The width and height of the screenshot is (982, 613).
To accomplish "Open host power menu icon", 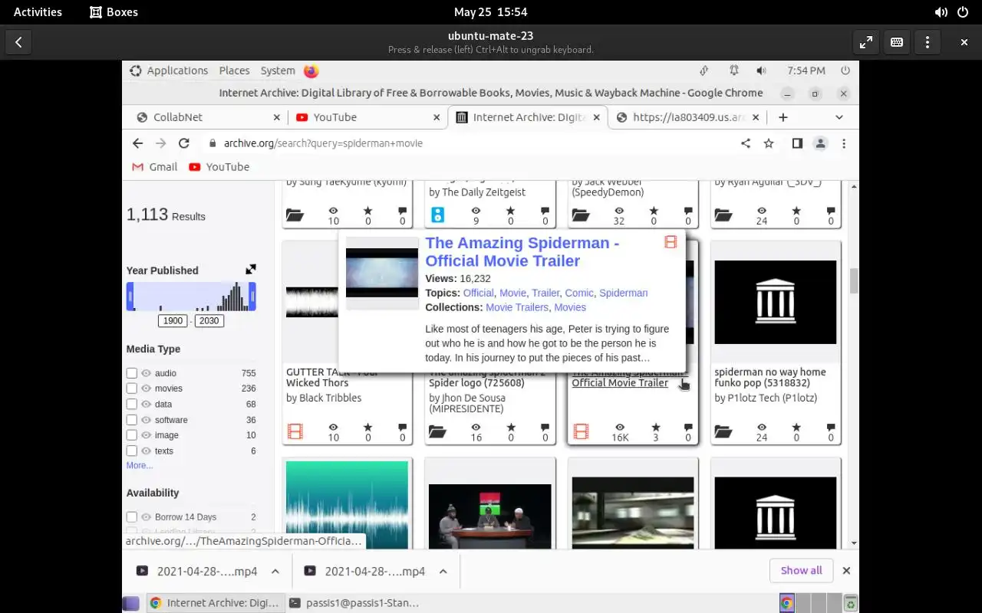I will [964, 12].
